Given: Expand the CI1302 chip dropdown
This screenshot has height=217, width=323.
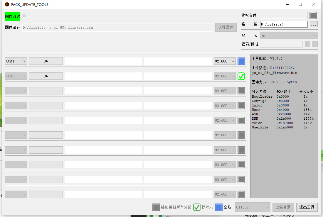Looking at the screenshot, I should pyautogui.click(x=253, y=207).
